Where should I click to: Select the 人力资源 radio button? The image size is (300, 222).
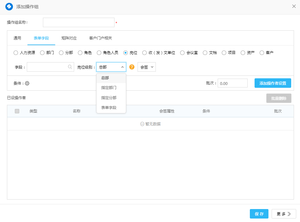click(16, 53)
